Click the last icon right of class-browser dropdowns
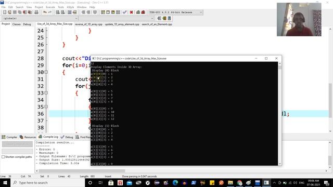333x187 pixels. point(169,19)
